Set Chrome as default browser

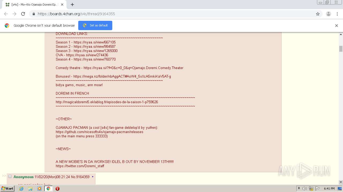pyautogui.click(x=95, y=25)
